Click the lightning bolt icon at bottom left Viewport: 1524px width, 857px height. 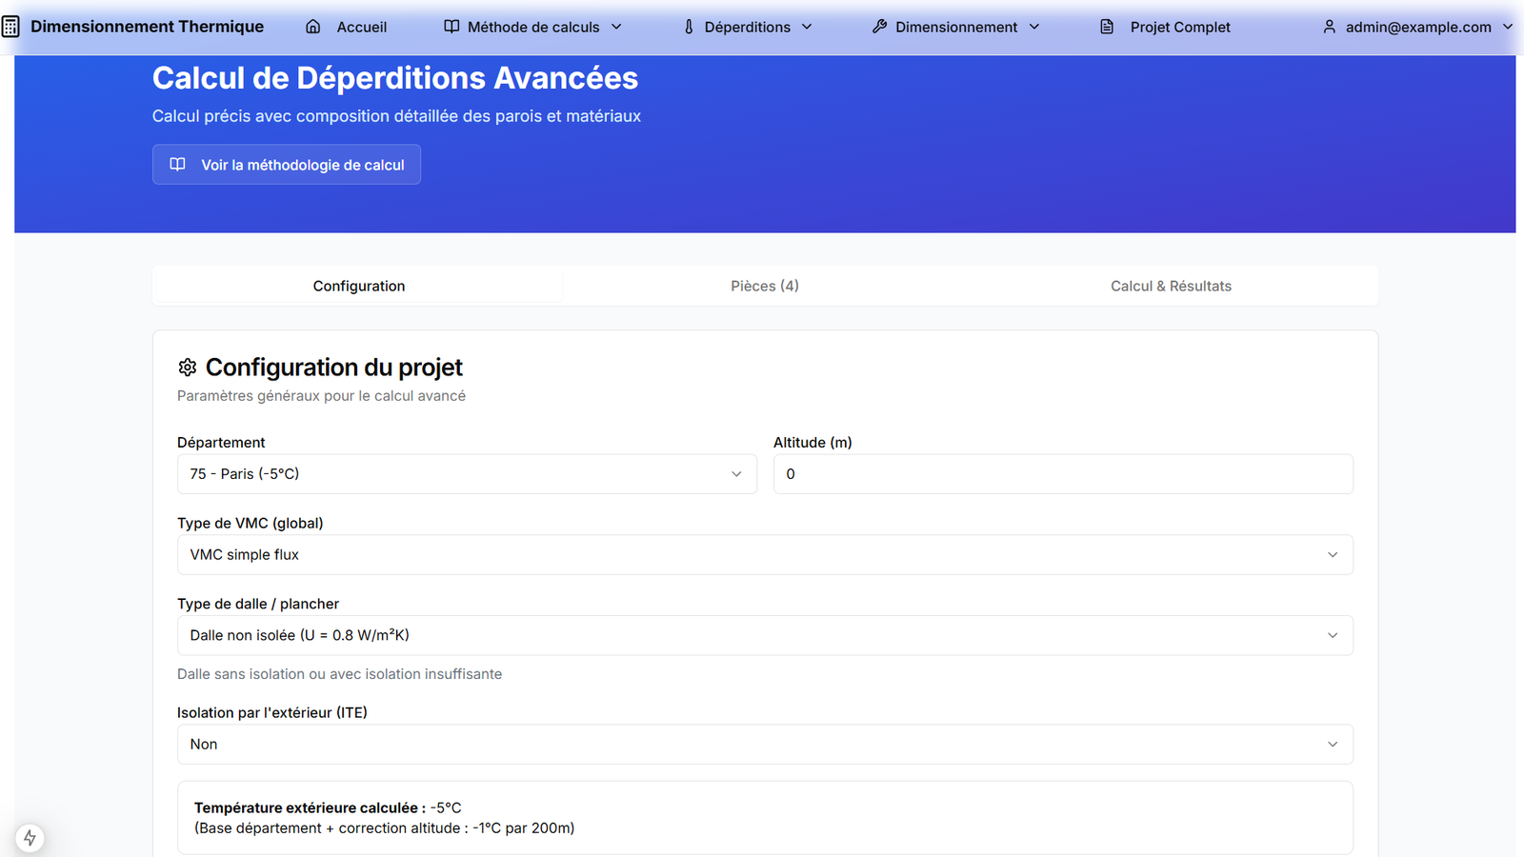(30, 838)
